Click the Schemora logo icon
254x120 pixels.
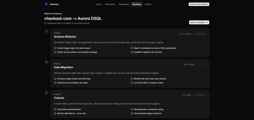click(x=47, y=4)
